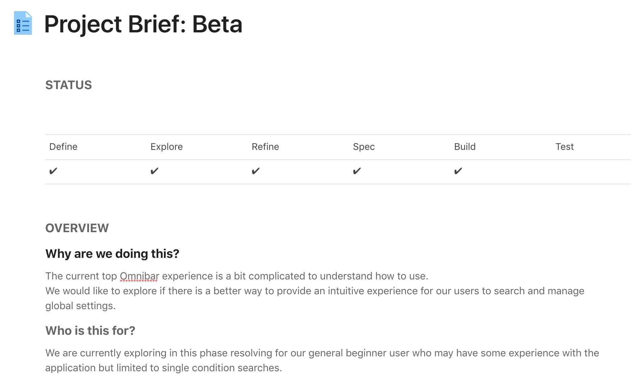
Task: Click the checkmark under Refine
Action: (256, 171)
